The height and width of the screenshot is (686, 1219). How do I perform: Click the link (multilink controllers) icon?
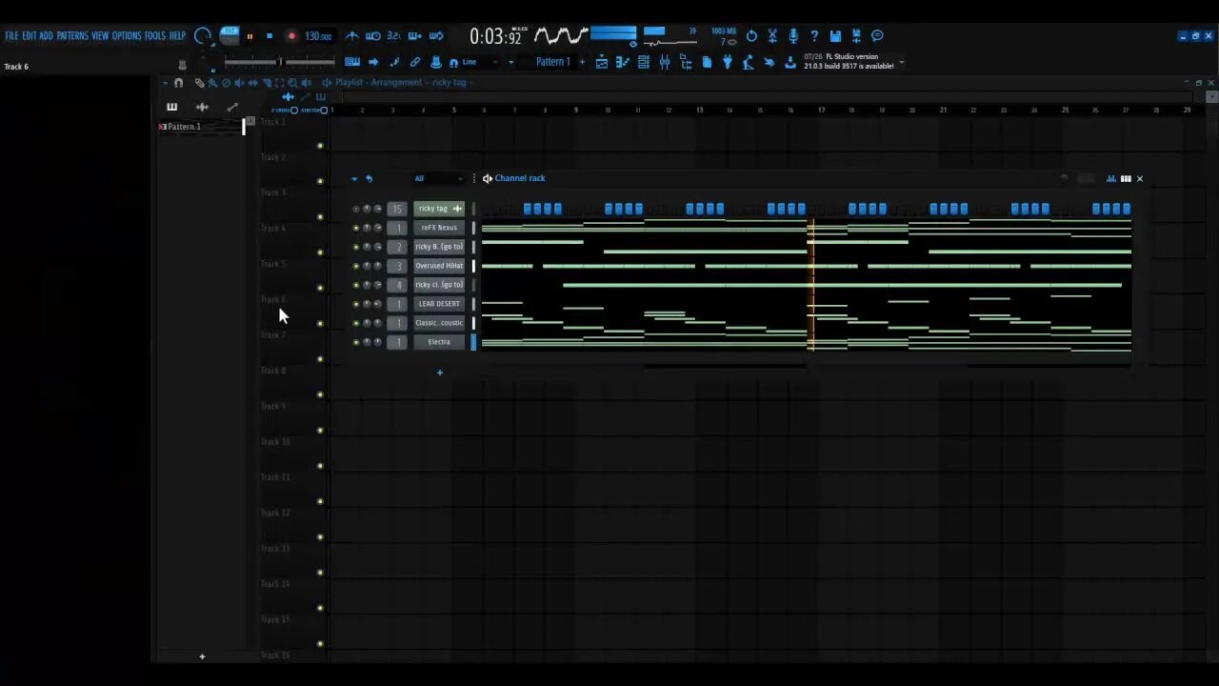pyautogui.click(x=415, y=62)
